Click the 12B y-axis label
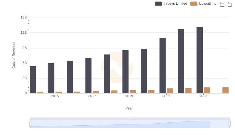 click(x=24, y=33)
